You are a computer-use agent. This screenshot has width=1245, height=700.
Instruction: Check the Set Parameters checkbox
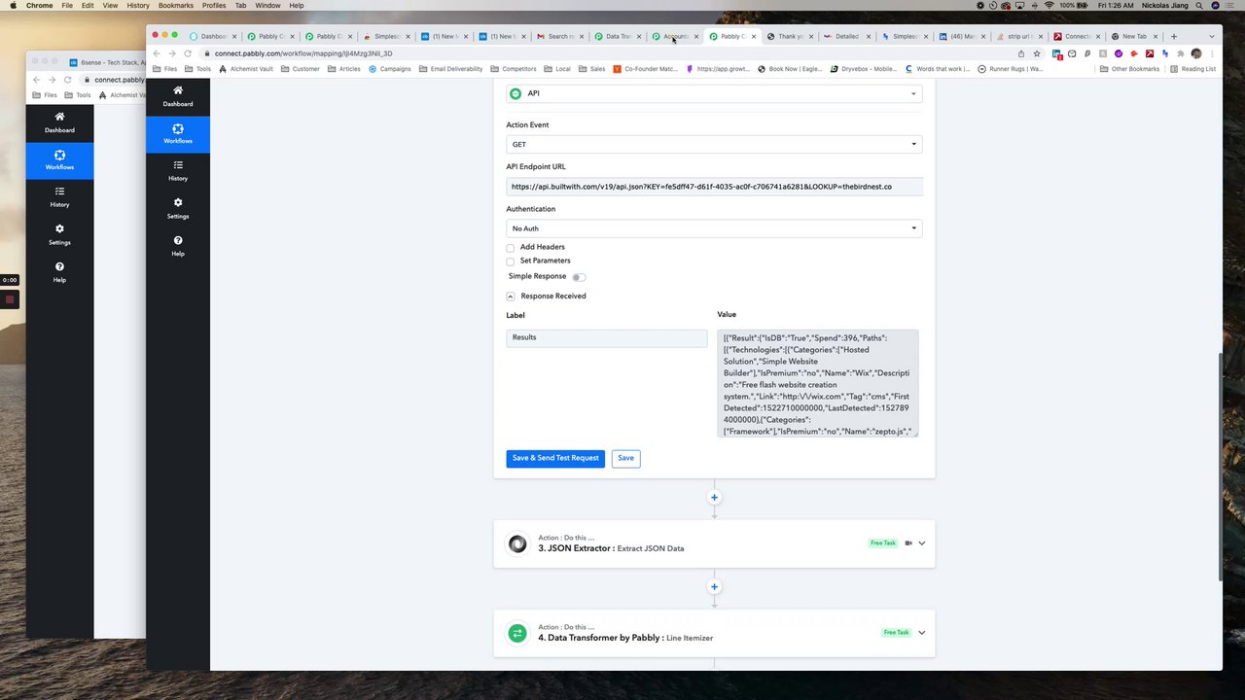511,262
